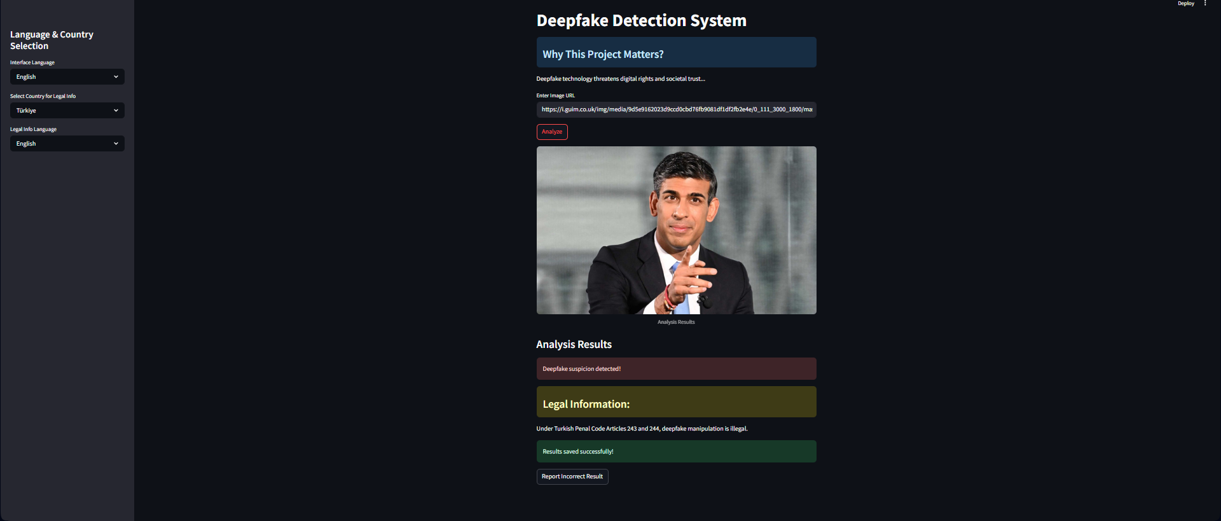The height and width of the screenshot is (521, 1221).
Task: Open the Select Country for Legal Info dropdown
Action: tap(67, 111)
